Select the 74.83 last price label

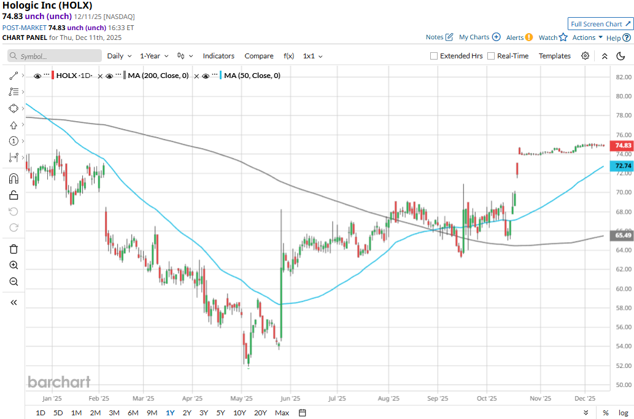(x=622, y=146)
